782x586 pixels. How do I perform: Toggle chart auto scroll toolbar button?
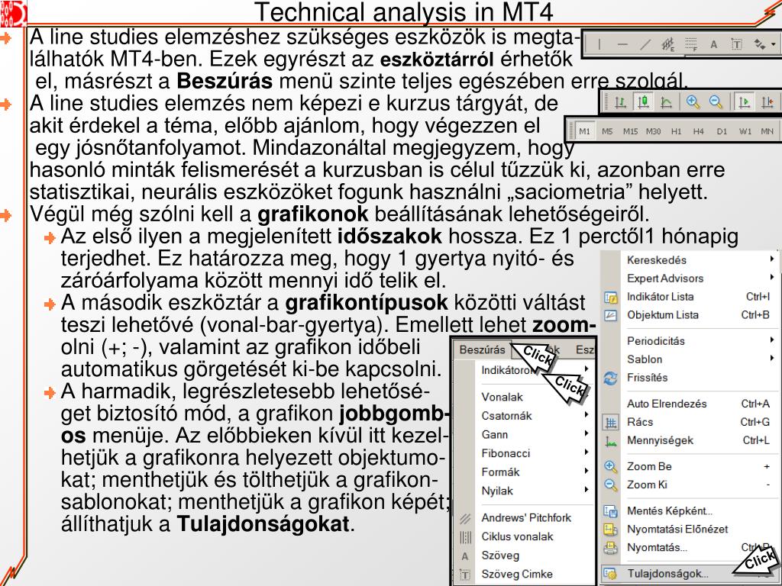coord(744,103)
